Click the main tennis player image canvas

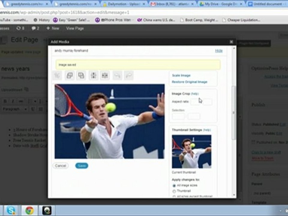[x=110, y=121]
